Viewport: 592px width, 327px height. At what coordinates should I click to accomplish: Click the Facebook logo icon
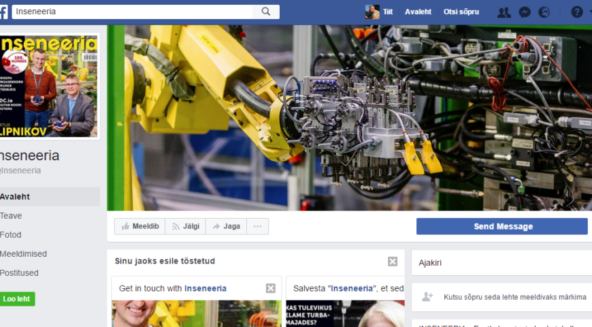point(3,12)
